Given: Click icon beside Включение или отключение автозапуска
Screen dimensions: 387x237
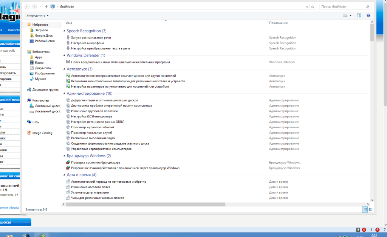Looking at the screenshot, I should pyautogui.click(x=68, y=81).
